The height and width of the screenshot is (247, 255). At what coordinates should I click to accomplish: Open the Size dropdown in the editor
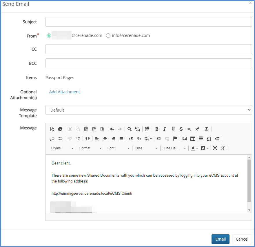click(x=147, y=148)
